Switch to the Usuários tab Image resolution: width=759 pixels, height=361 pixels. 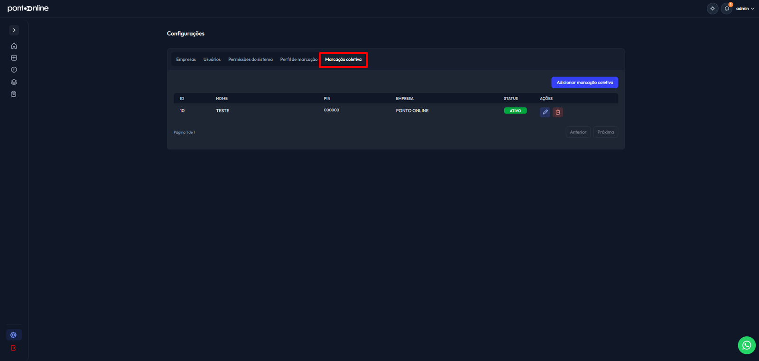[x=212, y=59]
